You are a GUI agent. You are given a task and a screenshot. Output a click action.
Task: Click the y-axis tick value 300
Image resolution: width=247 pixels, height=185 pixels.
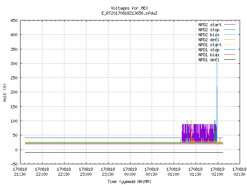[14, 64]
